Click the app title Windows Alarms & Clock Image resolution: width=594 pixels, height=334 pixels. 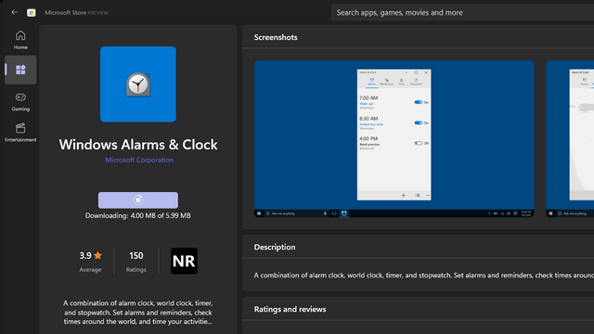(x=138, y=145)
